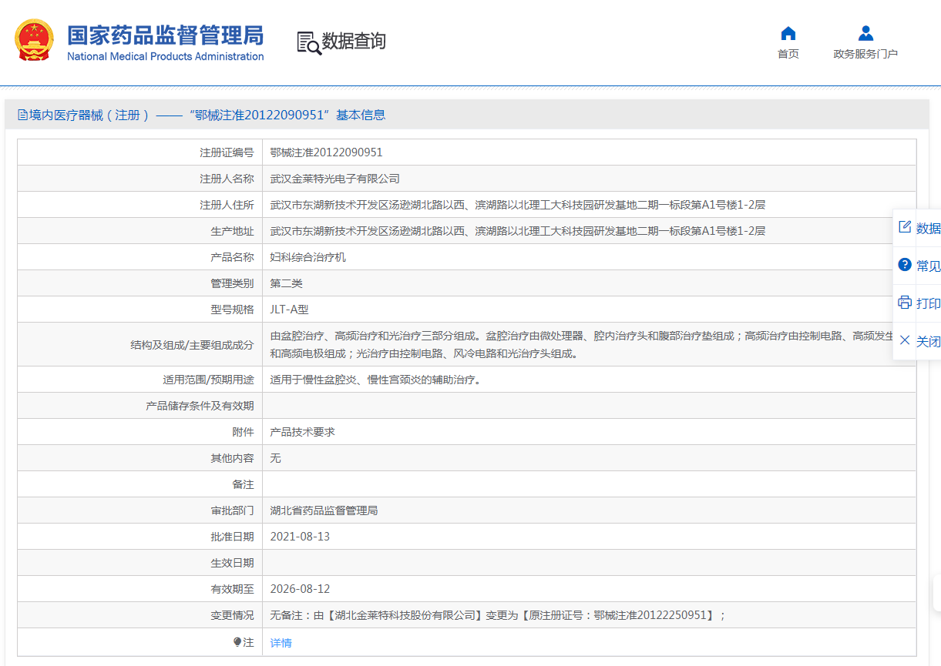Click the national emblem logo
The height and width of the screenshot is (666, 941).
(x=35, y=40)
